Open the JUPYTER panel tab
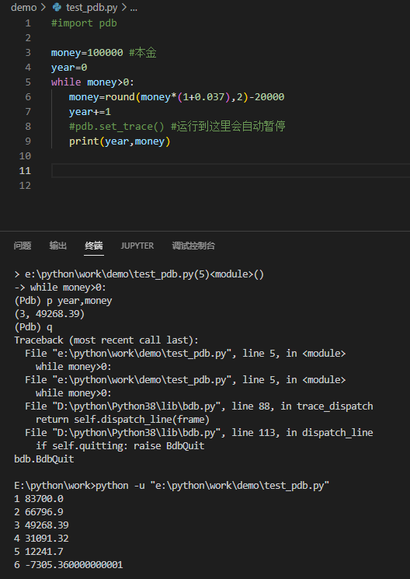The width and height of the screenshot is (410, 579). click(137, 246)
